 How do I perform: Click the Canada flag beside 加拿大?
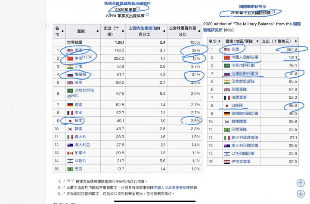tap(70, 153)
